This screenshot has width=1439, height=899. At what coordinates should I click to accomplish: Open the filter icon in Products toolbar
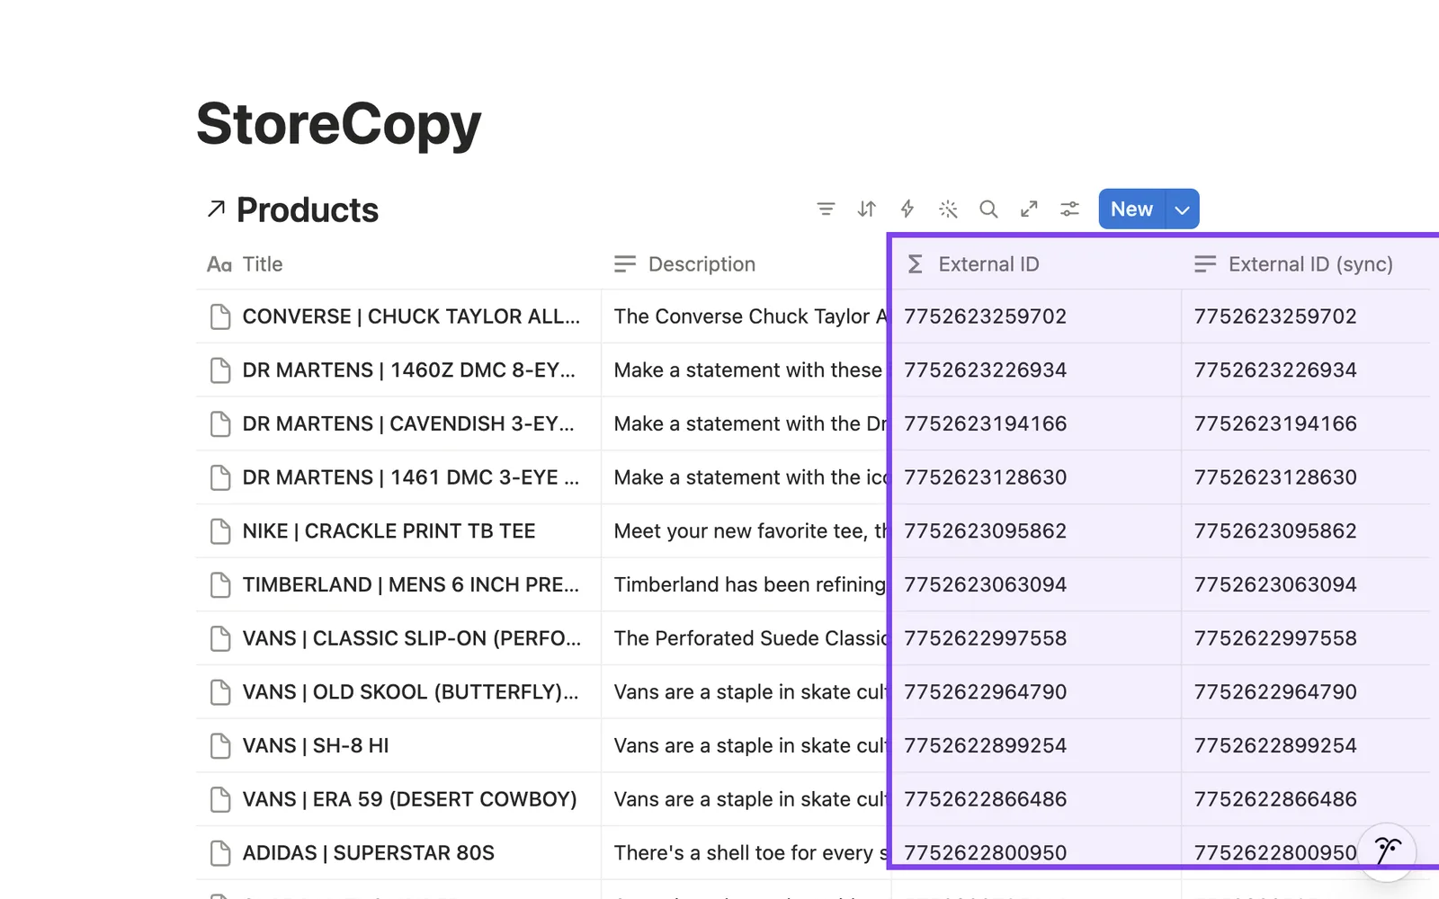click(x=826, y=209)
